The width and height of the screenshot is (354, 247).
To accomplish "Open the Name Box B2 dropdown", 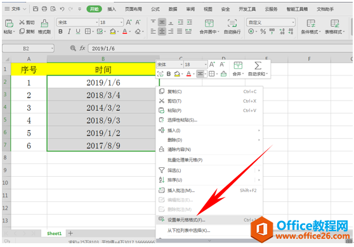I will [x=52, y=48].
